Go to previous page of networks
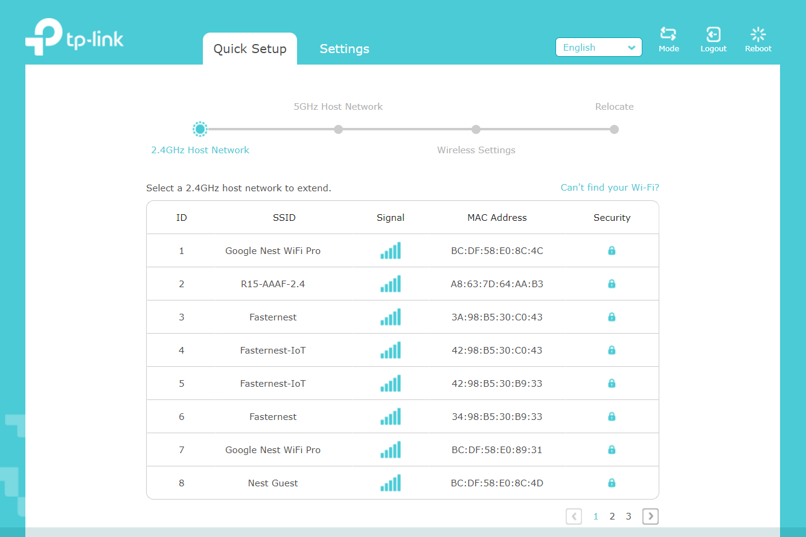Image resolution: width=806 pixels, height=537 pixels. coord(574,516)
